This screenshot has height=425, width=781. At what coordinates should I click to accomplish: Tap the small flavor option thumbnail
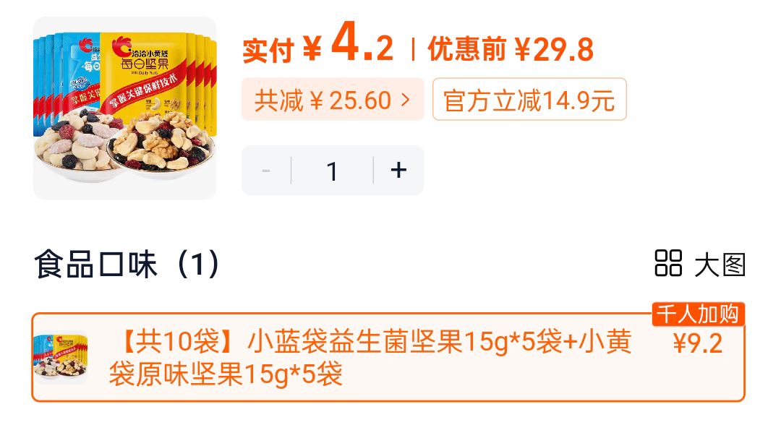click(61, 357)
